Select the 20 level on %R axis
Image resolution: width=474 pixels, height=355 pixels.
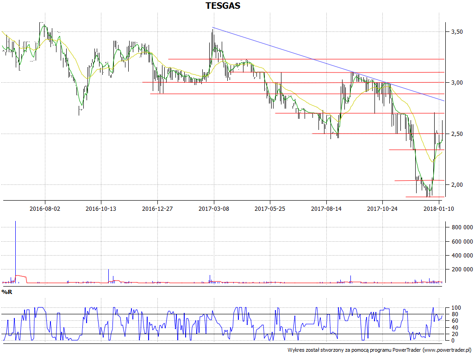click(455, 334)
